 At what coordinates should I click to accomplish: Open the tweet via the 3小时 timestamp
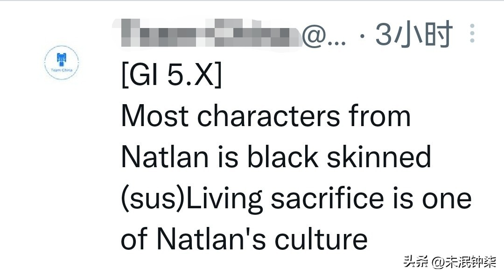point(414,34)
